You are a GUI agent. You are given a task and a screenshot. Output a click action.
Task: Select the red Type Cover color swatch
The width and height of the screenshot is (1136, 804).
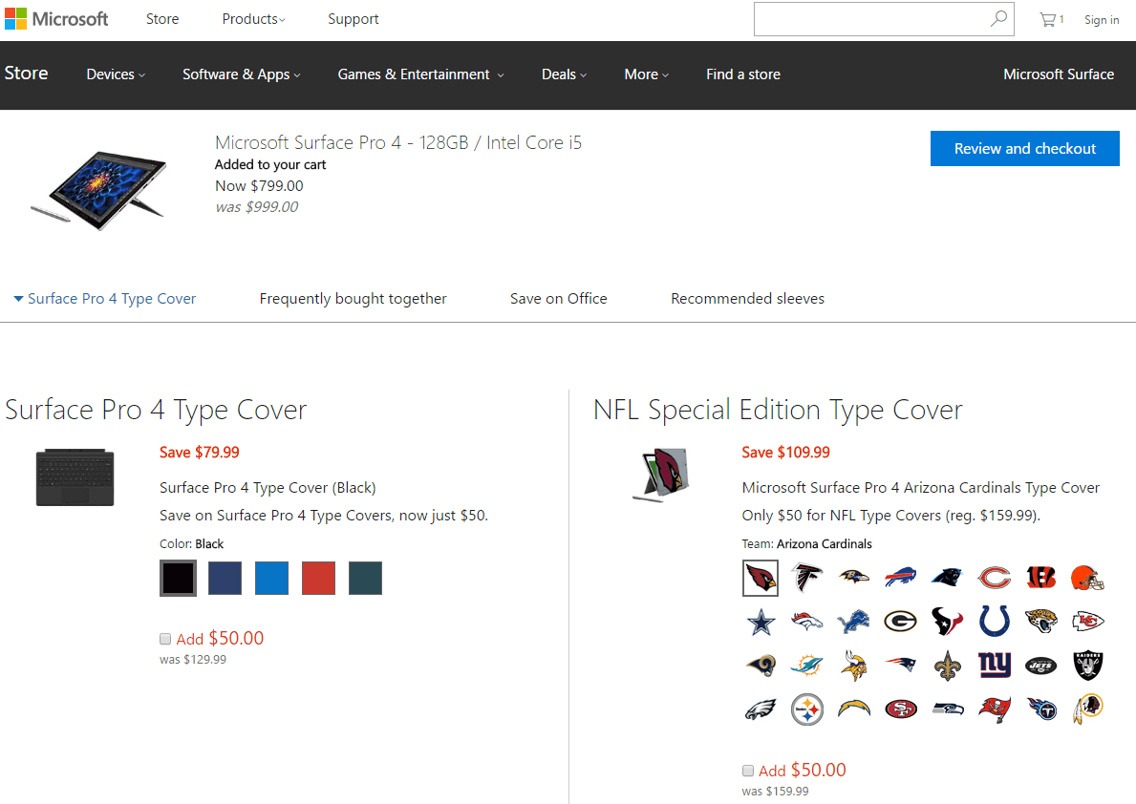pyautogui.click(x=318, y=578)
